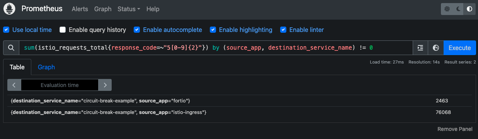Go to previous evaluation time arrow

14,85
